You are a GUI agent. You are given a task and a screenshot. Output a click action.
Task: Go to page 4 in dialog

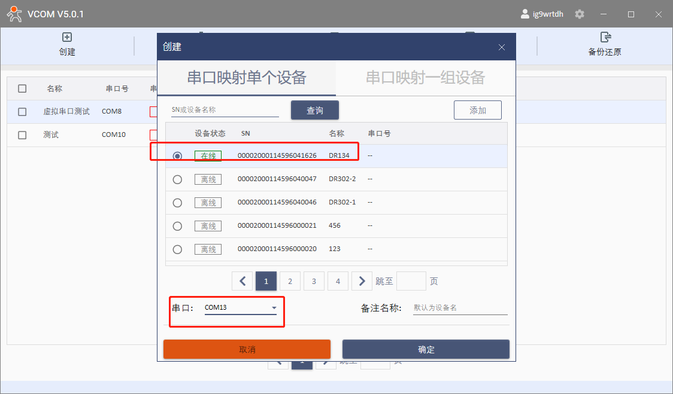(x=338, y=281)
